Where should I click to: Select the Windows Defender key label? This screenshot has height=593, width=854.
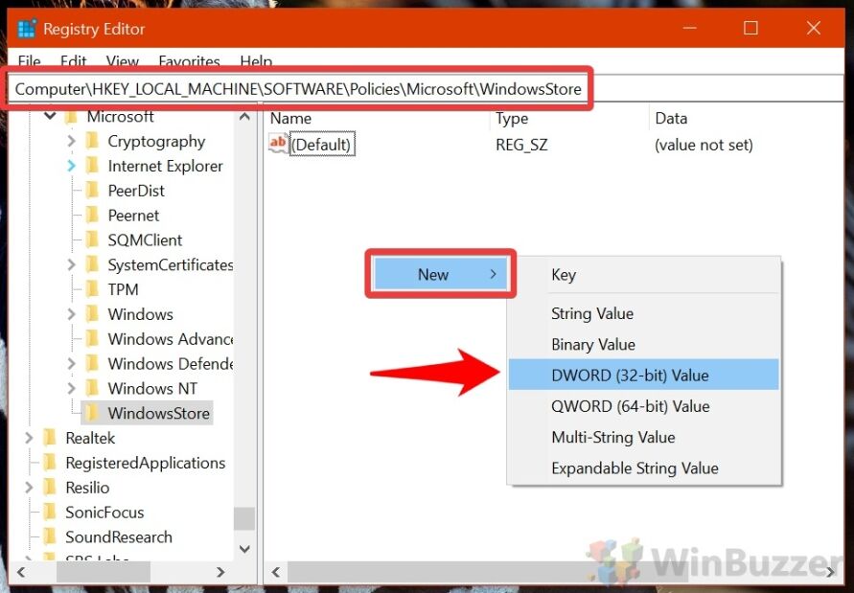click(171, 364)
